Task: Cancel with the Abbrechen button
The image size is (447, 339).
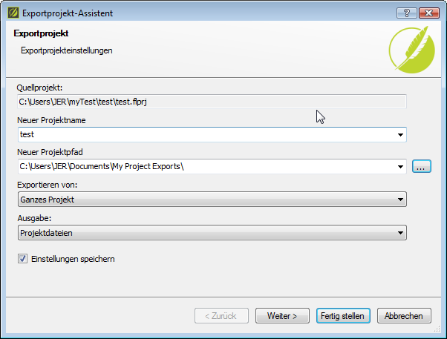Action: [x=404, y=316]
